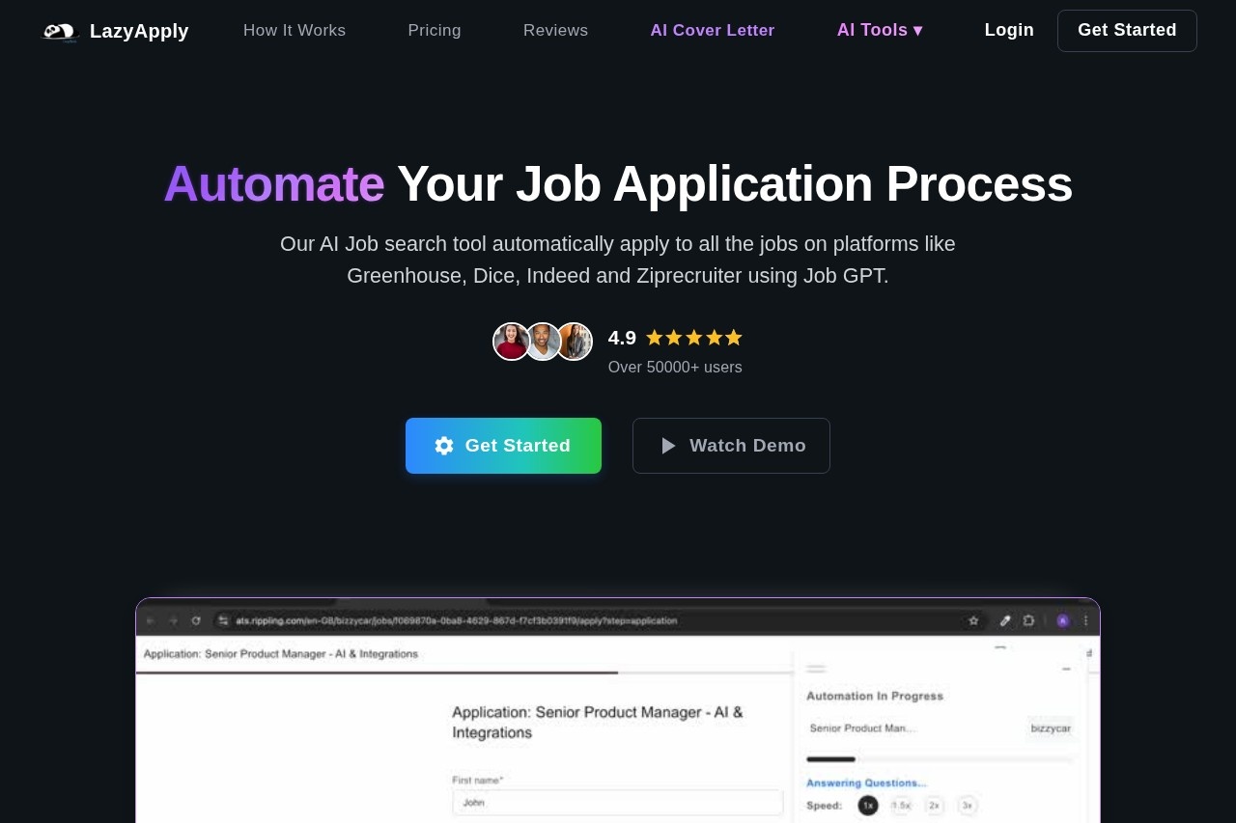
Task: Click the 'Automation In Progress' heading
Action: coord(875,696)
